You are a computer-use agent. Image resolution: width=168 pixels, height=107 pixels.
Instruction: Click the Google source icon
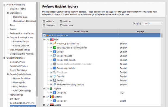(x=55, y=52)
